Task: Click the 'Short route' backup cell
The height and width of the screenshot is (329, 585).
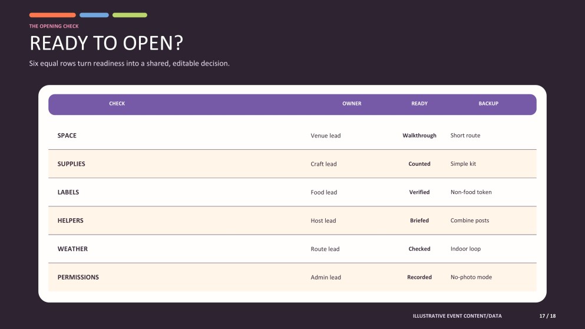Action: click(465, 136)
